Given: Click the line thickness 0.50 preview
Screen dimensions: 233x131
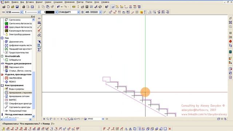Looking at the screenshot, I should coord(16,12).
